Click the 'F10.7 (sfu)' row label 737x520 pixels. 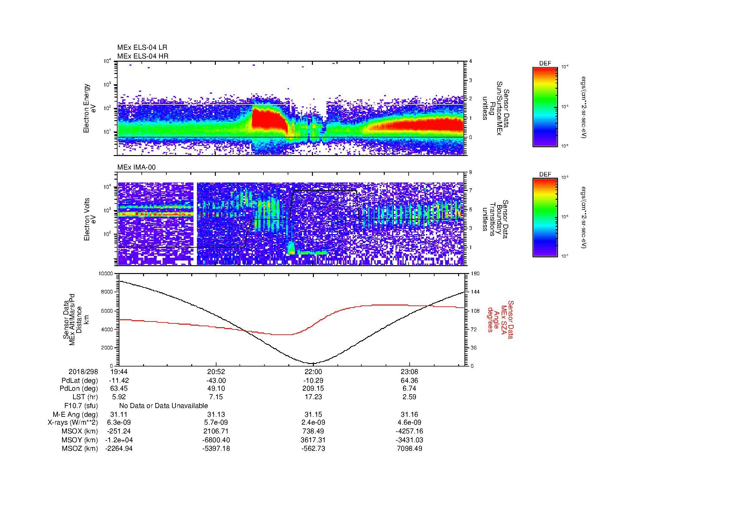click(81, 406)
